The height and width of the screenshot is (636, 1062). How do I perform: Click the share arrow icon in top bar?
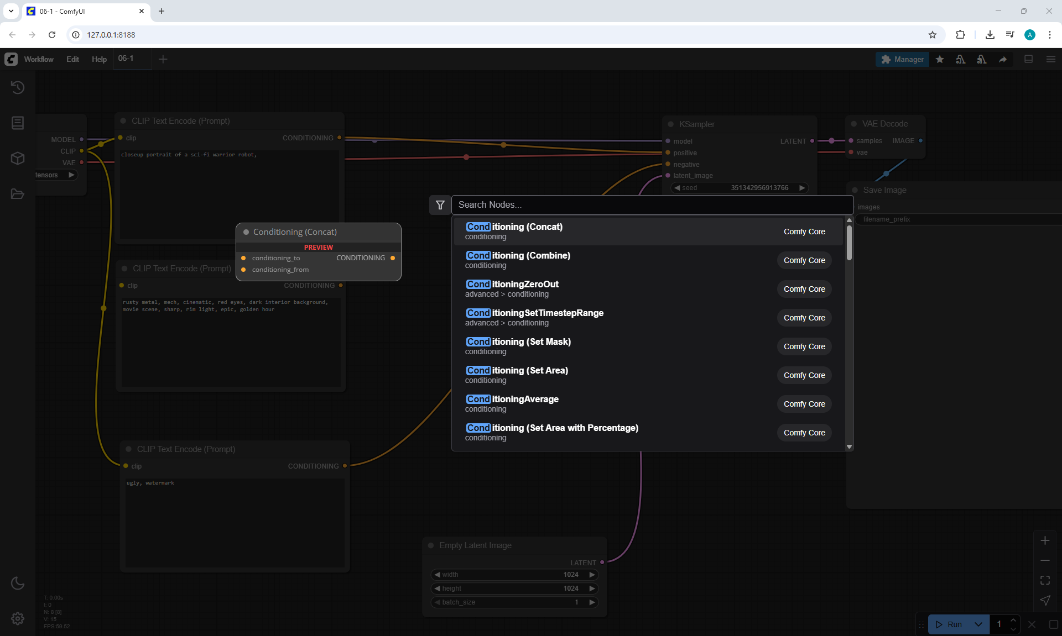(1003, 59)
